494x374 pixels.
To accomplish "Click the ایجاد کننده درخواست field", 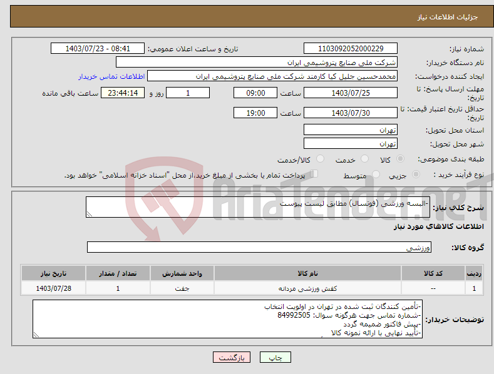I will tap(272, 76).
